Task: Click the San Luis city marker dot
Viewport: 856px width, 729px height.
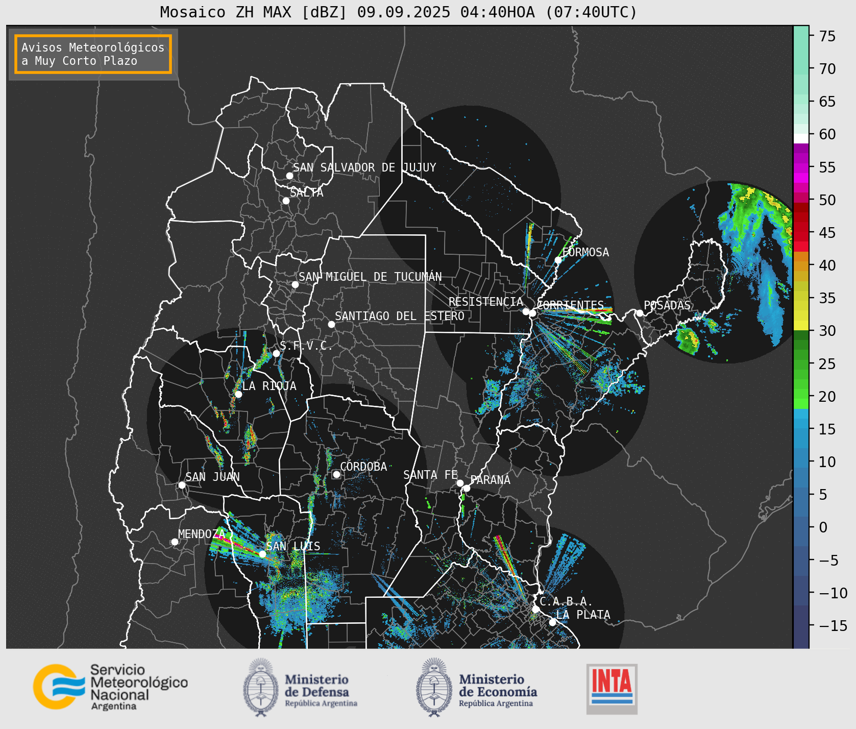Action: tap(262, 554)
